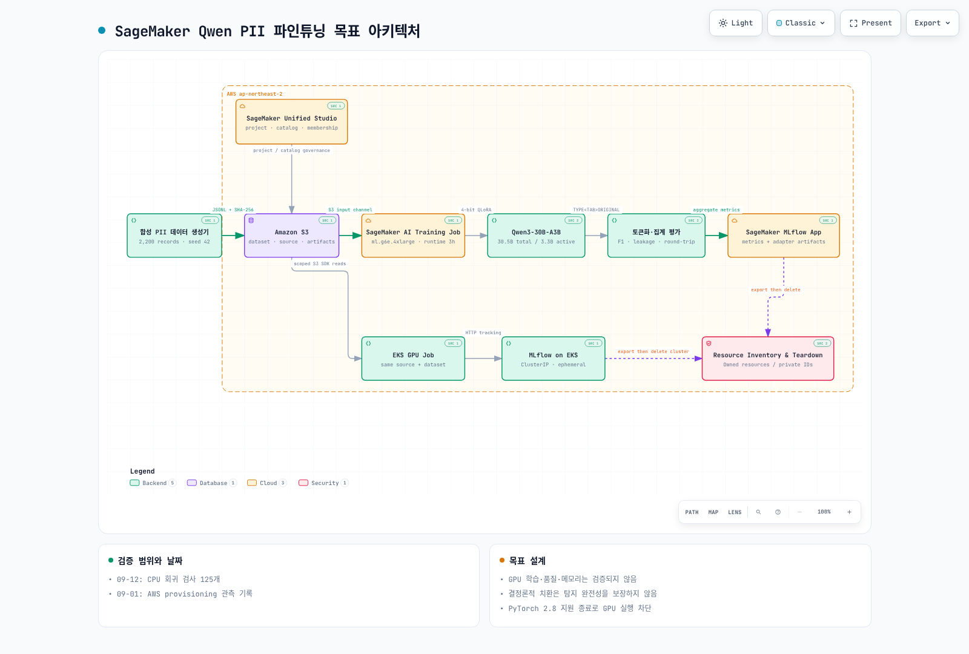Image resolution: width=969 pixels, height=654 pixels.
Task: Click the '09-12: CPU 회귀 검사 125개' bullet
Action: pos(168,580)
